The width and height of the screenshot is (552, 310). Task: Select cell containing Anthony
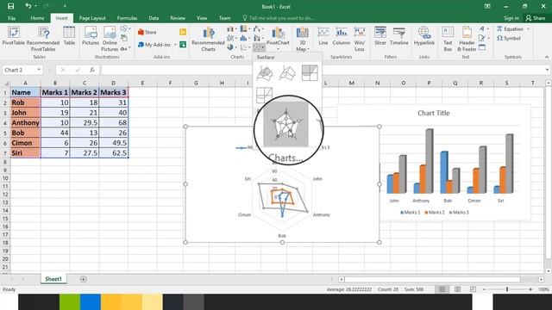click(25, 122)
